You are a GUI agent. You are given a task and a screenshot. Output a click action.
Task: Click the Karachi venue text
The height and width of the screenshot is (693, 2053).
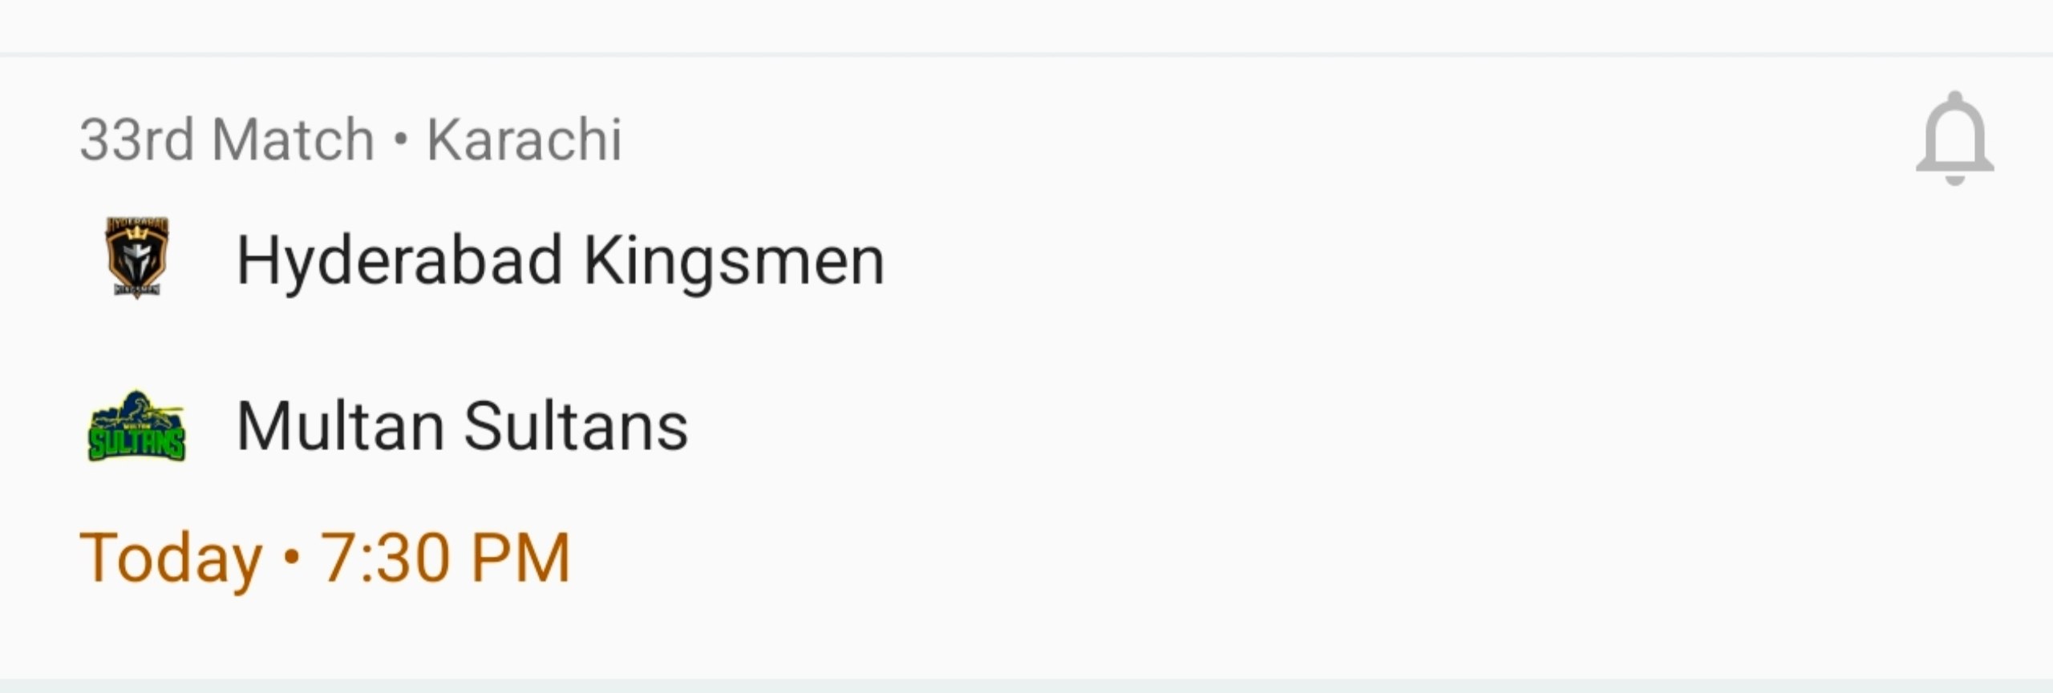pos(524,140)
